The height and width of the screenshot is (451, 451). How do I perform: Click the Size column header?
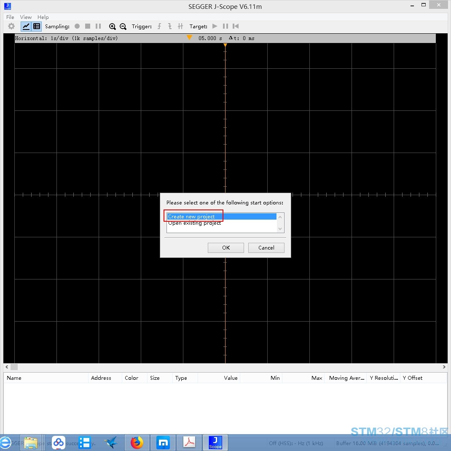click(x=160, y=378)
